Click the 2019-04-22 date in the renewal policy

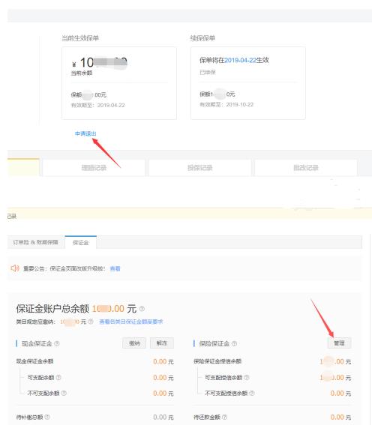[240, 60]
